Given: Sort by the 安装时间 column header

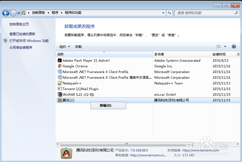Looking at the screenshot, I should tap(223, 54).
